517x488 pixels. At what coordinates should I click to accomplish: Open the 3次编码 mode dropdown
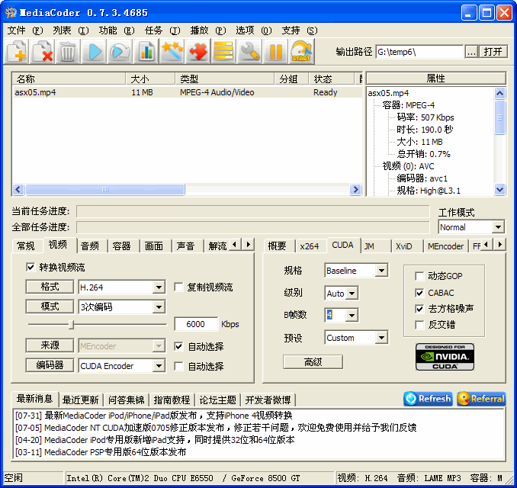(159, 307)
